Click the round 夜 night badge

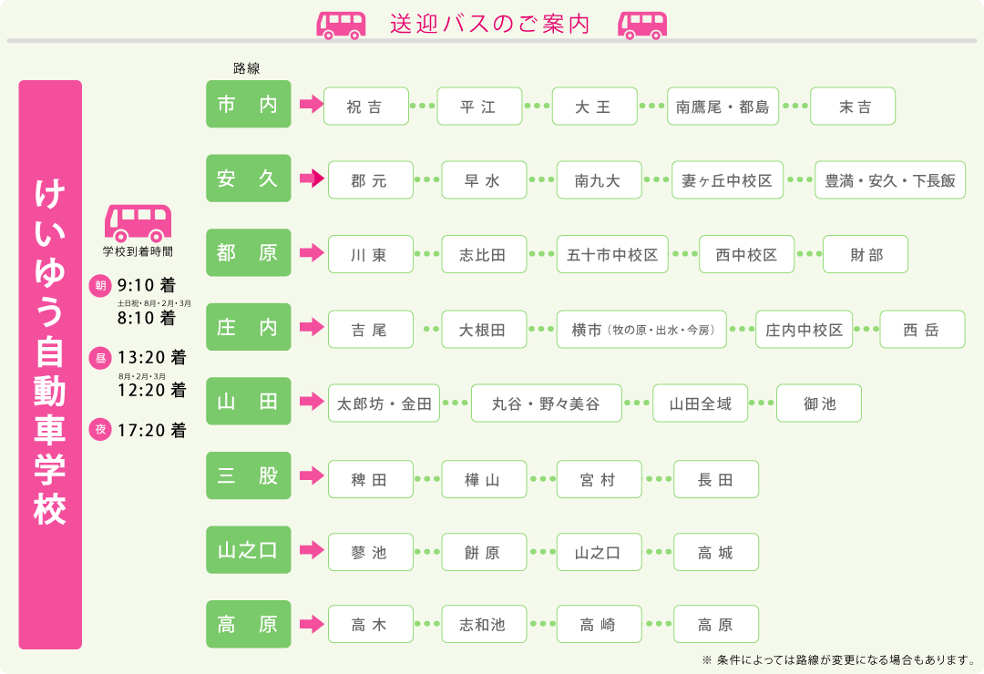[100, 429]
